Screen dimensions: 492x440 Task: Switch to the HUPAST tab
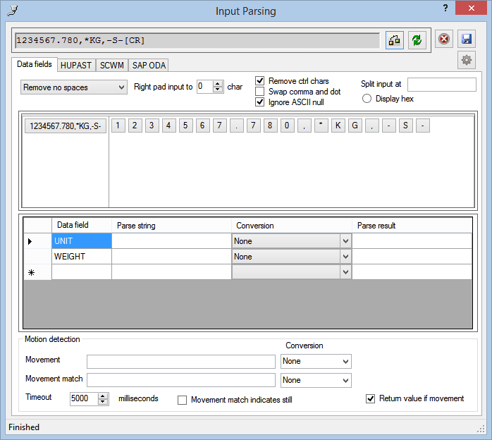[76, 66]
